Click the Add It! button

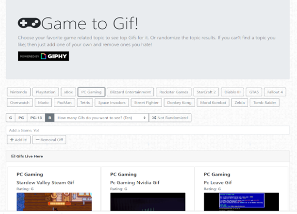[x=18, y=140]
